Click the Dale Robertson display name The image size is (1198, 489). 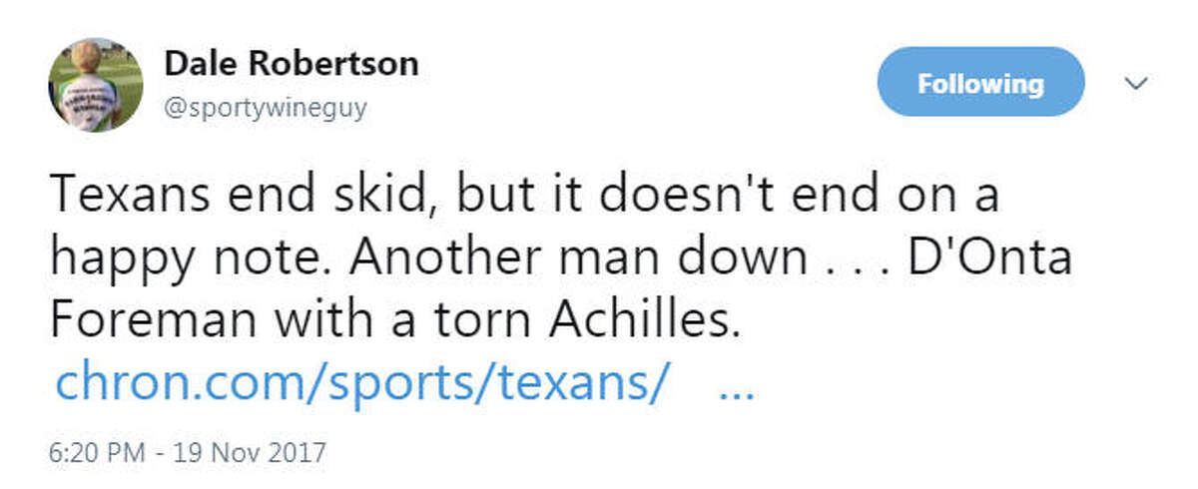tap(292, 64)
